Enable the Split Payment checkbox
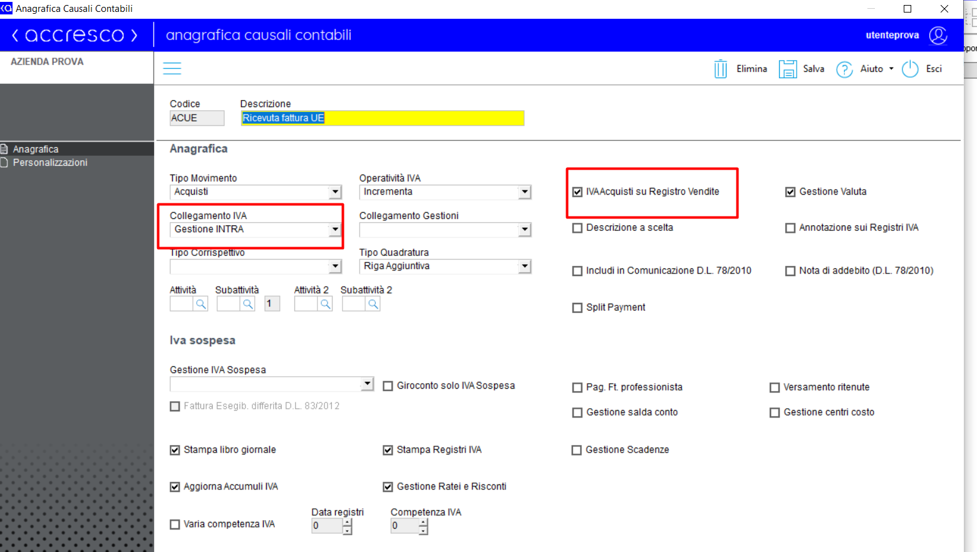This screenshot has width=977, height=552. [577, 308]
